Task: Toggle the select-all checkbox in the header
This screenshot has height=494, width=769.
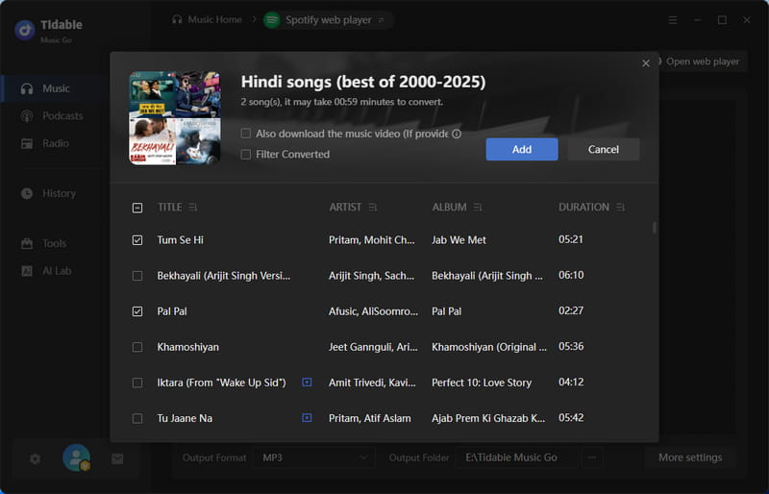Action: 137,208
